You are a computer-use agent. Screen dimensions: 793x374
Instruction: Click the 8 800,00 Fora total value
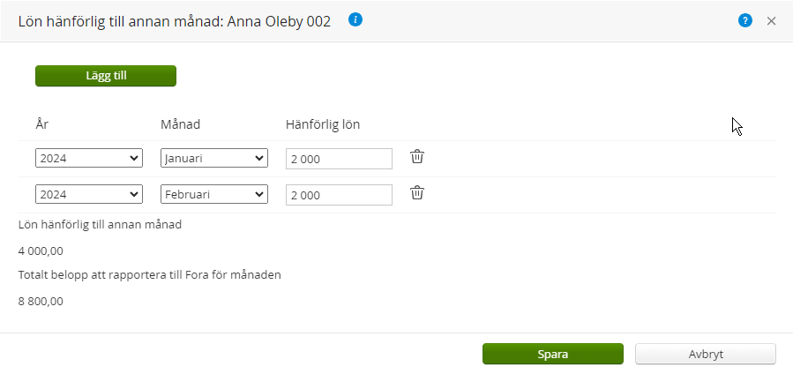tap(41, 301)
